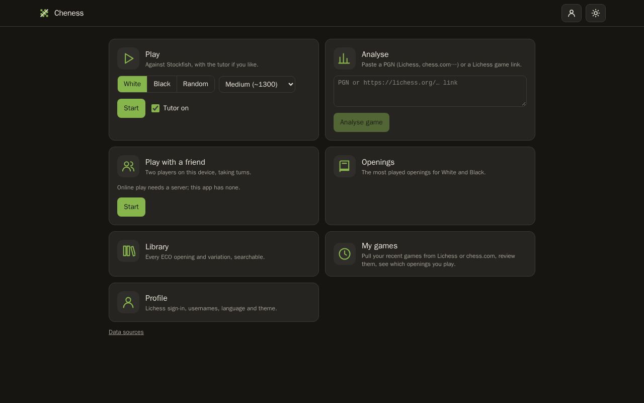Click the Play heading text
The image size is (644, 403).
point(152,54)
